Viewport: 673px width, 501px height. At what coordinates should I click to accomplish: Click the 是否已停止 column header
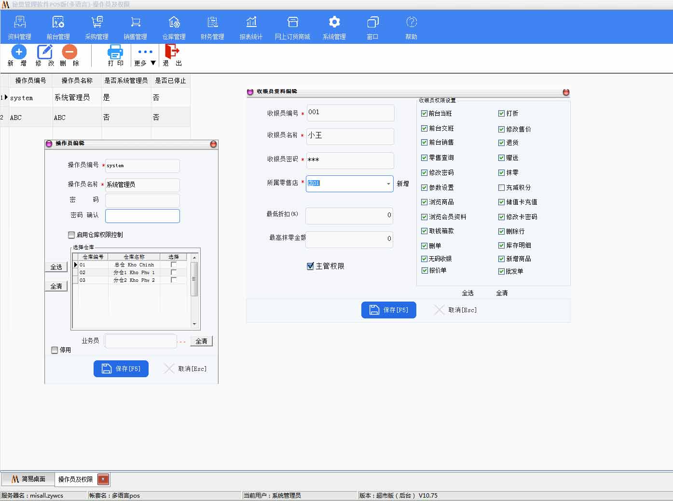pyautogui.click(x=170, y=80)
